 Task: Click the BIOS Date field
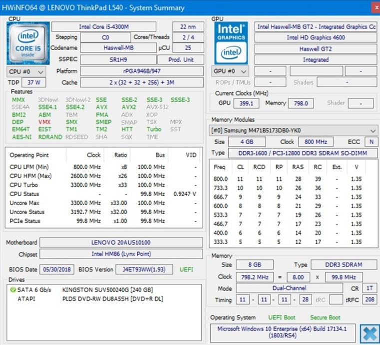[57, 269]
